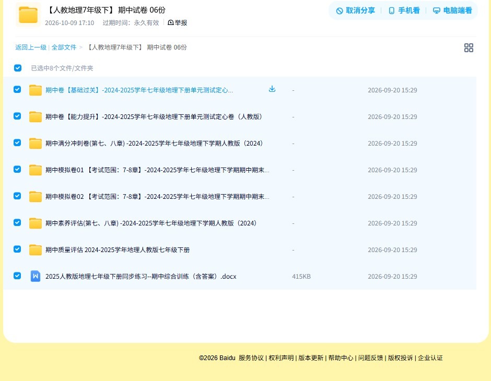Click the 已选中8个文件/文件夹 selection label
This screenshot has height=381, width=491.
[62, 68]
